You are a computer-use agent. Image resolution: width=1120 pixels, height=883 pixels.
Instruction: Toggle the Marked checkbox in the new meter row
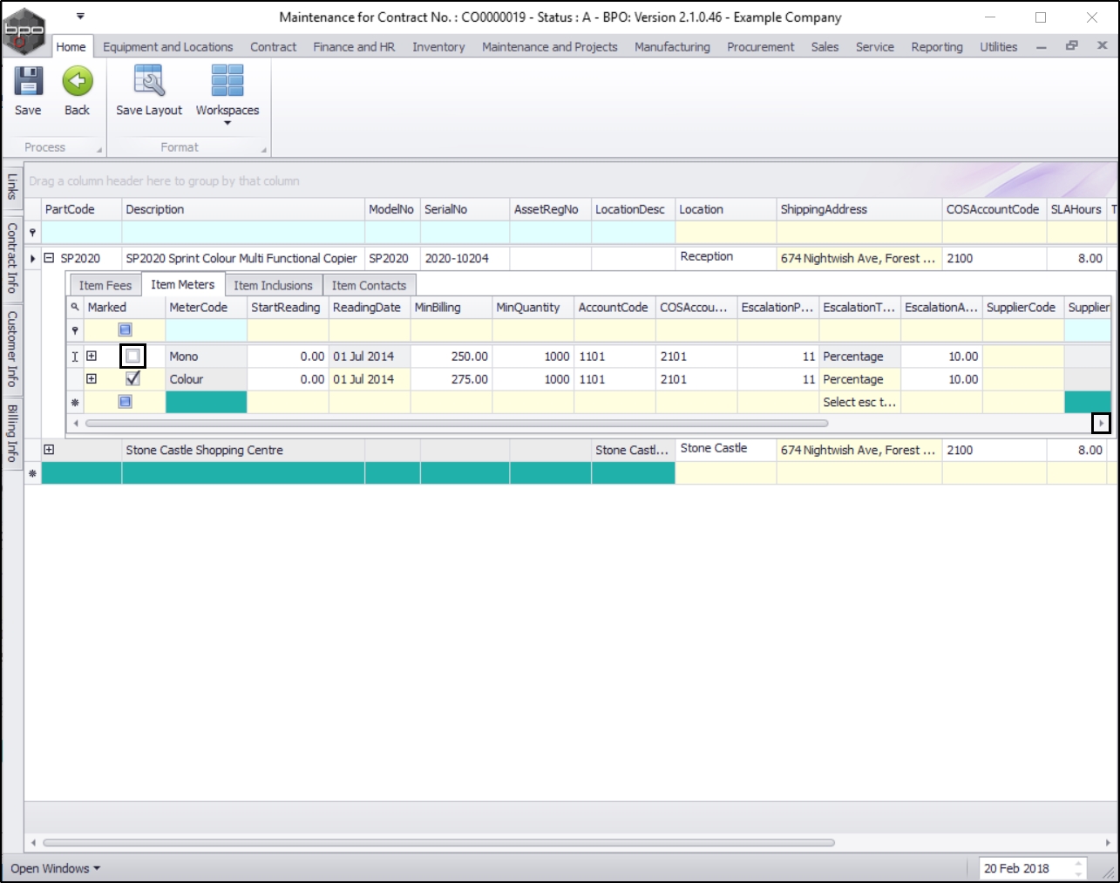125,402
